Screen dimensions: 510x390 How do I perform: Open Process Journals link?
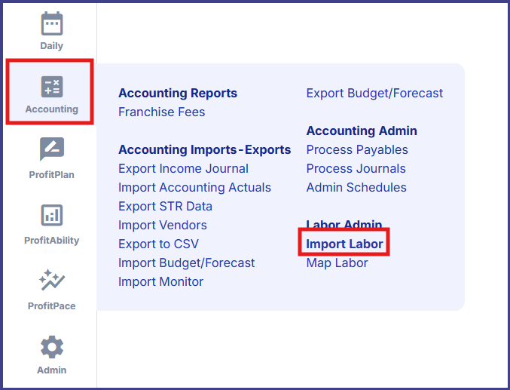356,169
